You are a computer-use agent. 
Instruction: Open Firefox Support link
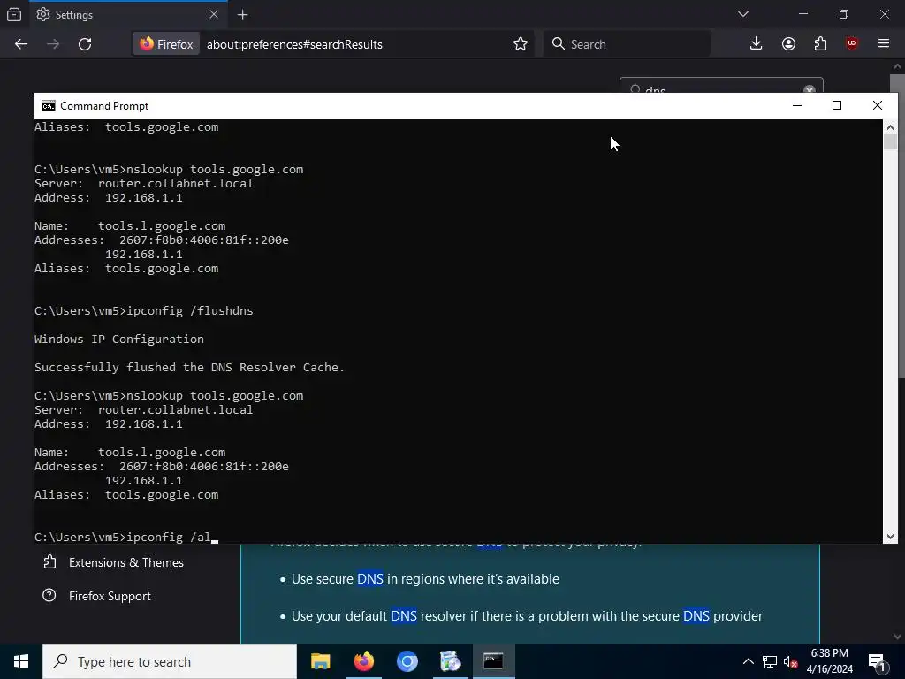(97, 596)
